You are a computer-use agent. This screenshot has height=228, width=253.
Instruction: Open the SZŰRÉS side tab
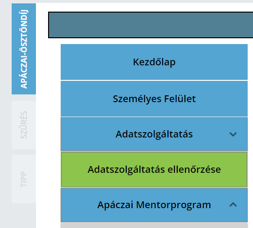point(24,125)
